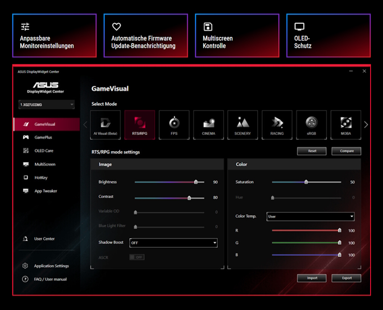Open Application Settings

point(52,266)
